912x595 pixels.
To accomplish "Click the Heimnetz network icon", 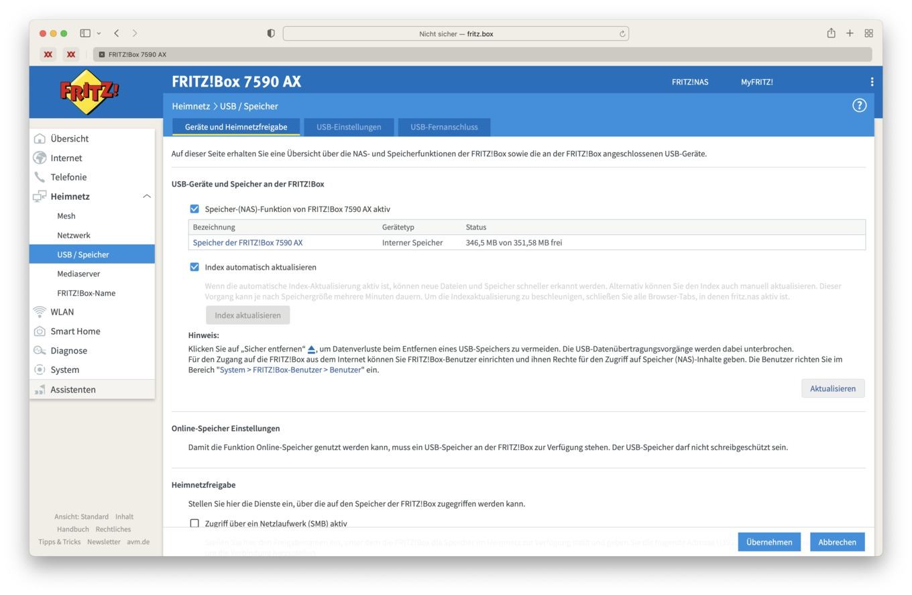I will click(40, 197).
